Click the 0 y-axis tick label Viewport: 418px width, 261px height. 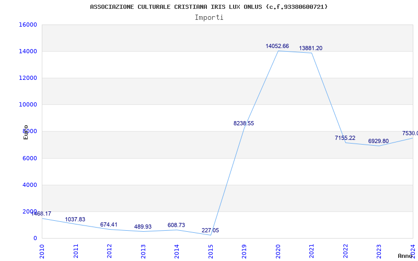35,239
